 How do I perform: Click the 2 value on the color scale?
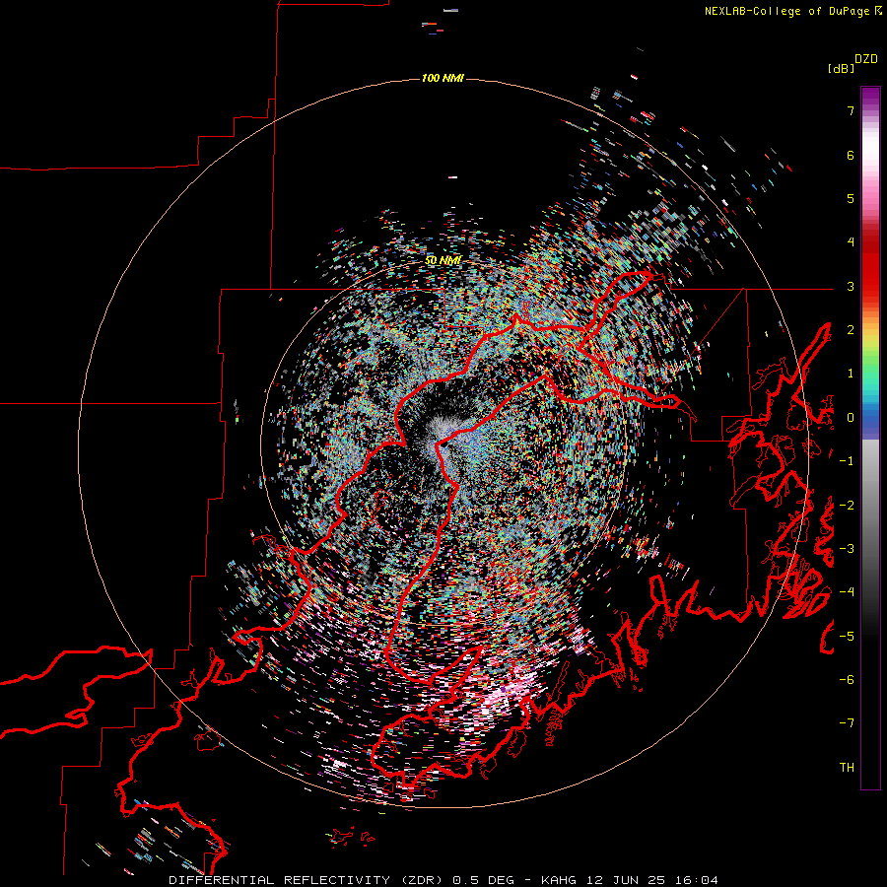point(851,330)
